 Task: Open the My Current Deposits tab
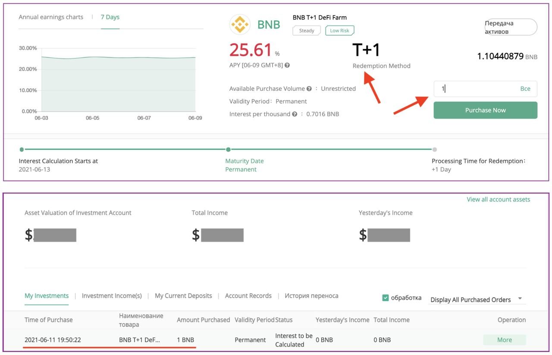click(183, 296)
